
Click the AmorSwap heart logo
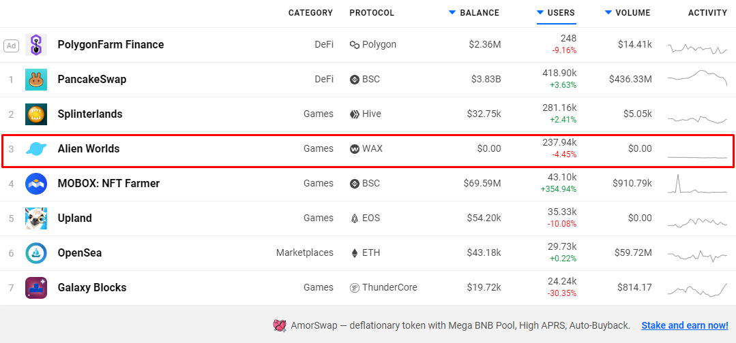(x=279, y=326)
